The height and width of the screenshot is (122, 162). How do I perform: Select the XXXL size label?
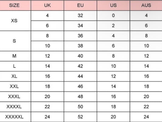coord(14,97)
